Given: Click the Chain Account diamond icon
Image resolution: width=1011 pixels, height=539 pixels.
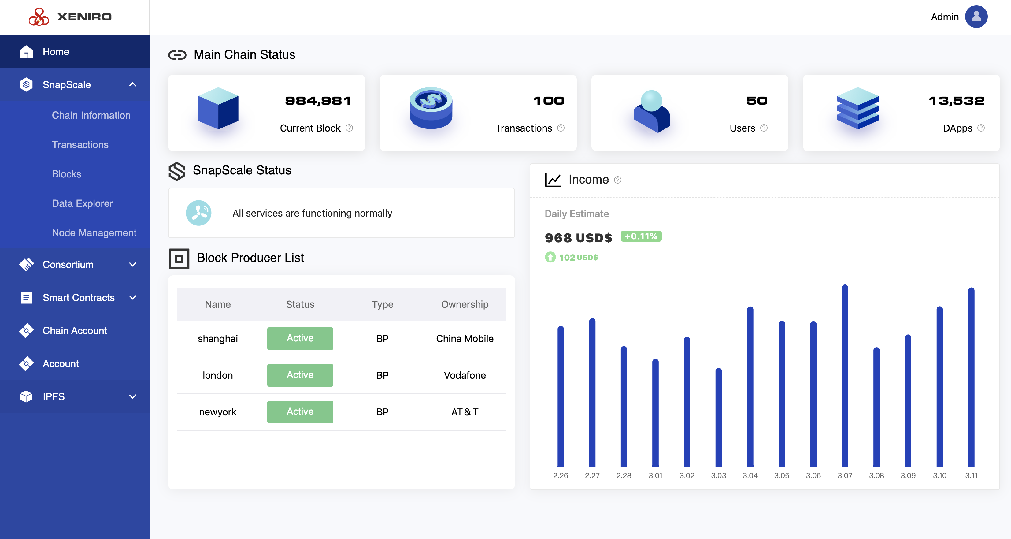Looking at the screenshot, I should tap(26, 331).
